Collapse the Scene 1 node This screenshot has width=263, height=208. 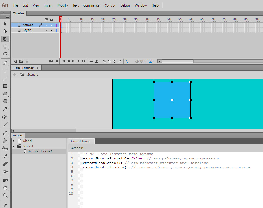(14, 146)
